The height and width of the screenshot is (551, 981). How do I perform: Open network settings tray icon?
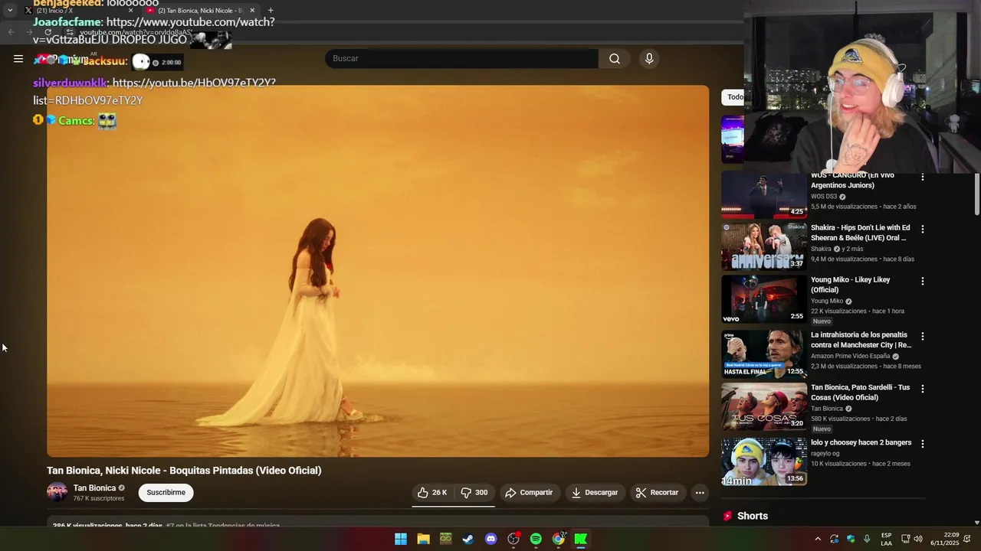click(905, 540)
